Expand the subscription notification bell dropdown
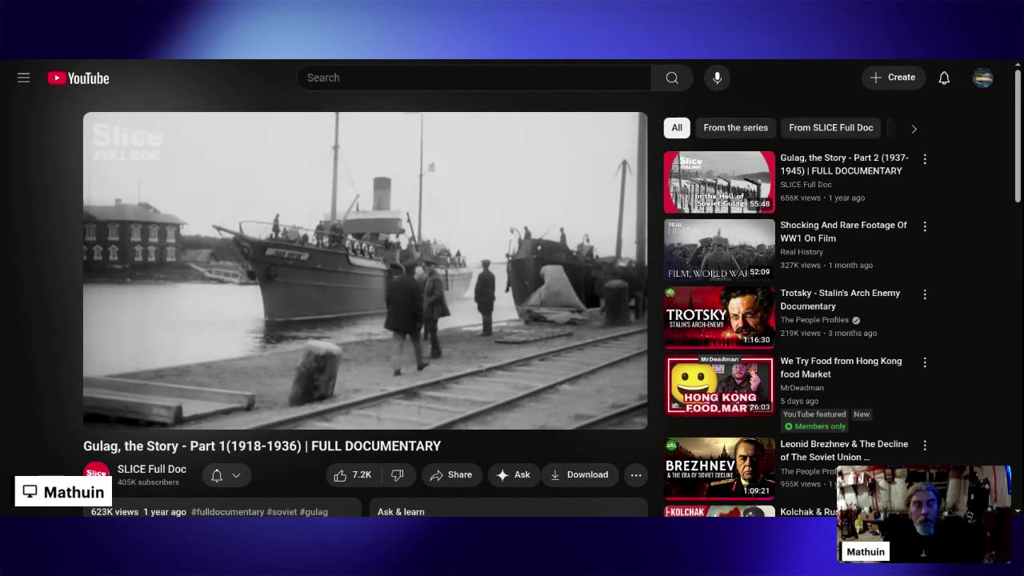 coord(226,475)
